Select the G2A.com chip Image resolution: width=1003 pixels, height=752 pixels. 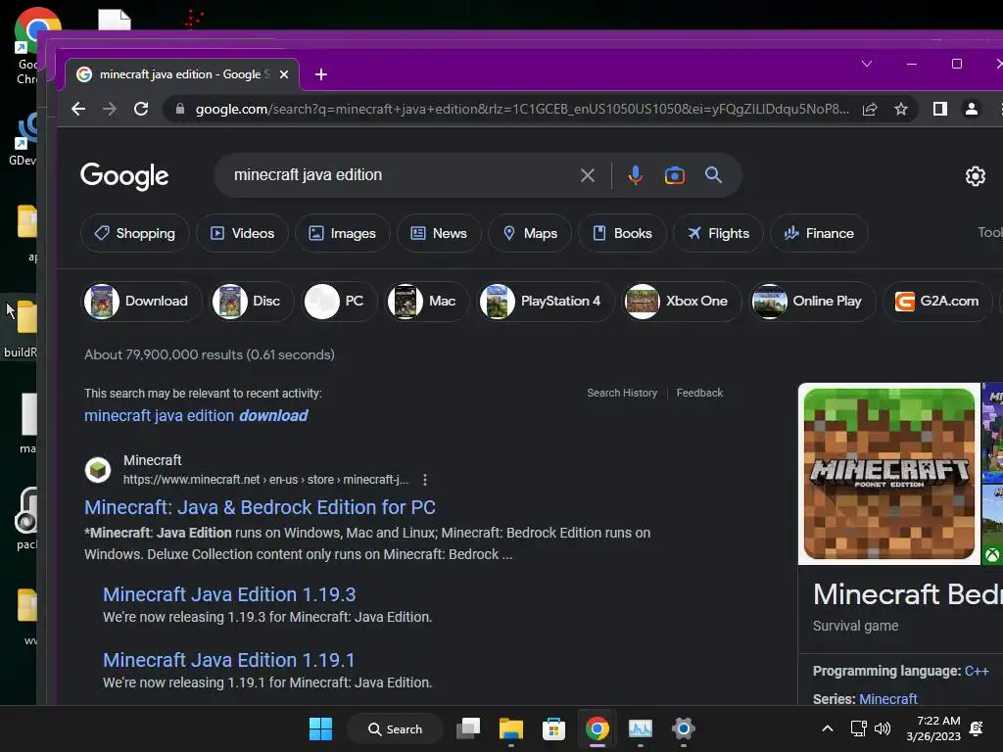click(937, 302)
